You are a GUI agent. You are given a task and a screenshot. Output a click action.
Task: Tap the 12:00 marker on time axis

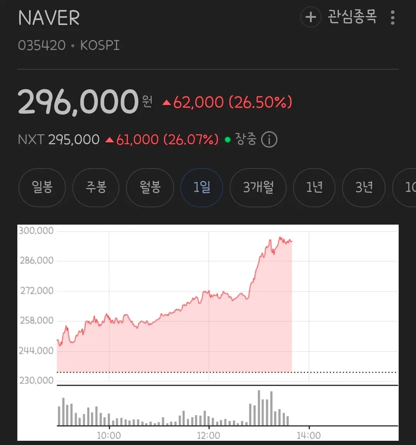[x=208, y=435]
